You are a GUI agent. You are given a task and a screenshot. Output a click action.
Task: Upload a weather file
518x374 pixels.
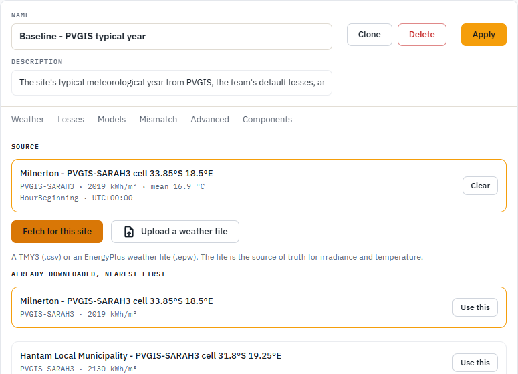point(175,232)
